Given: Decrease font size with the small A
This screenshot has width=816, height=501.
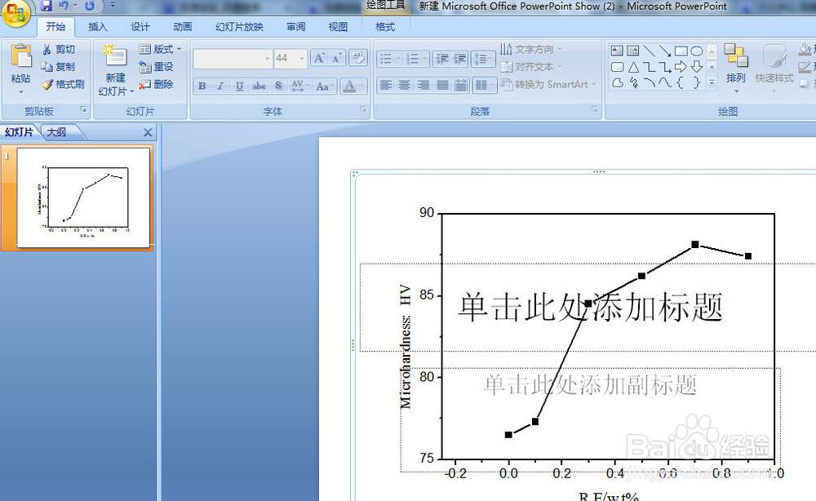Looking at the screenshot, I should click(x=336, y=58).
